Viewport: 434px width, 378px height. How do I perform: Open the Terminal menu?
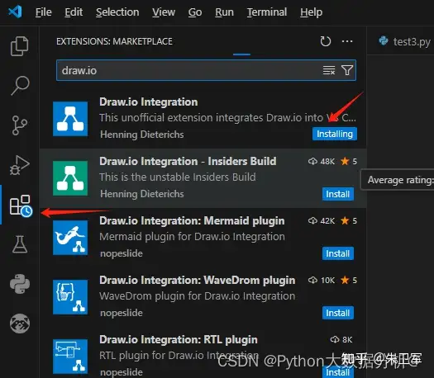[267, 12]
